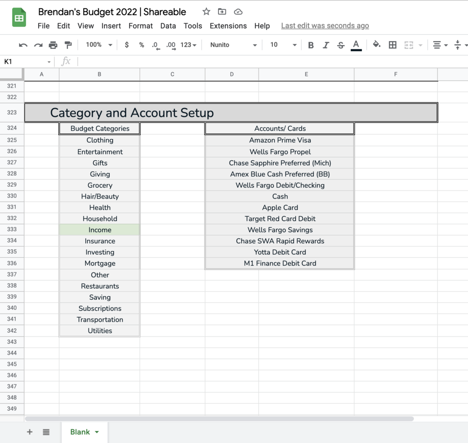
Task: Show the all sheets list
Action: tap(46, 432)
